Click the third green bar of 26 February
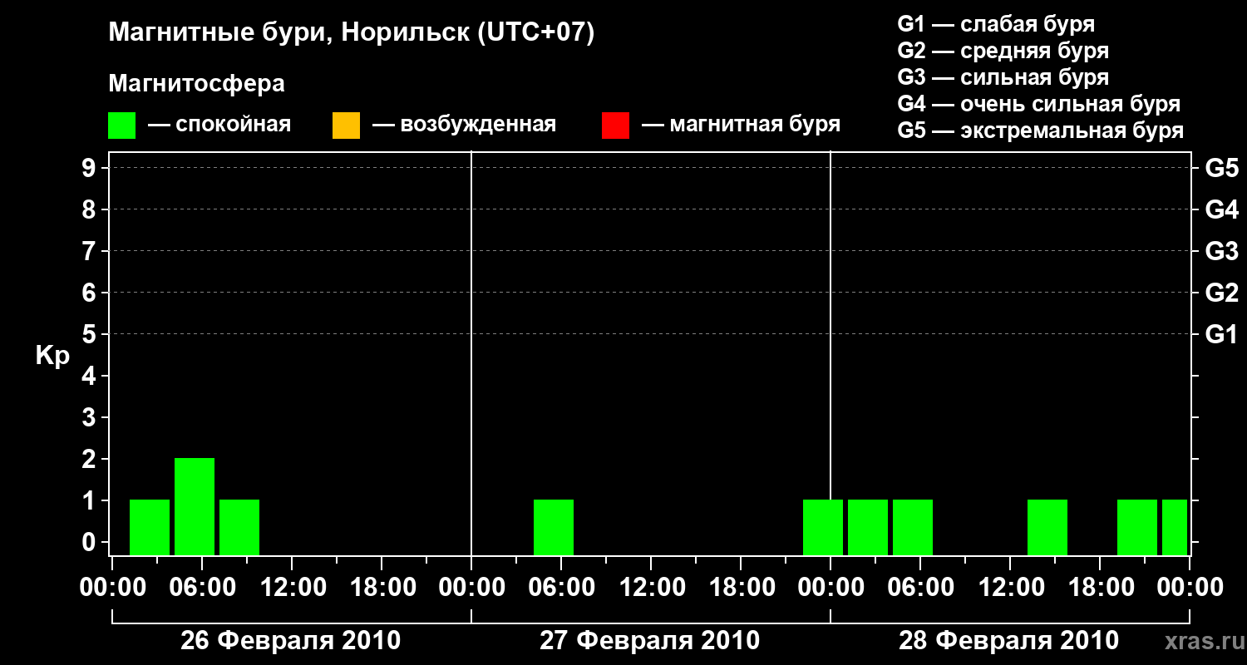This screenshot has height=665, width=1247. coord(239,527)
